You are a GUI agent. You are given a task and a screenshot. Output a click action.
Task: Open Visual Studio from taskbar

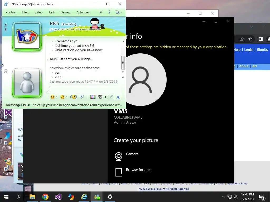tap(58, 197)
